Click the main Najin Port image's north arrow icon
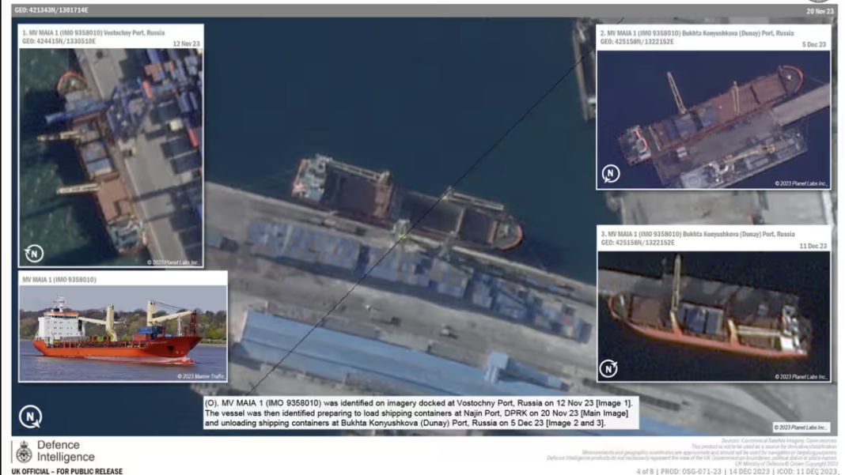 [30, 417]
